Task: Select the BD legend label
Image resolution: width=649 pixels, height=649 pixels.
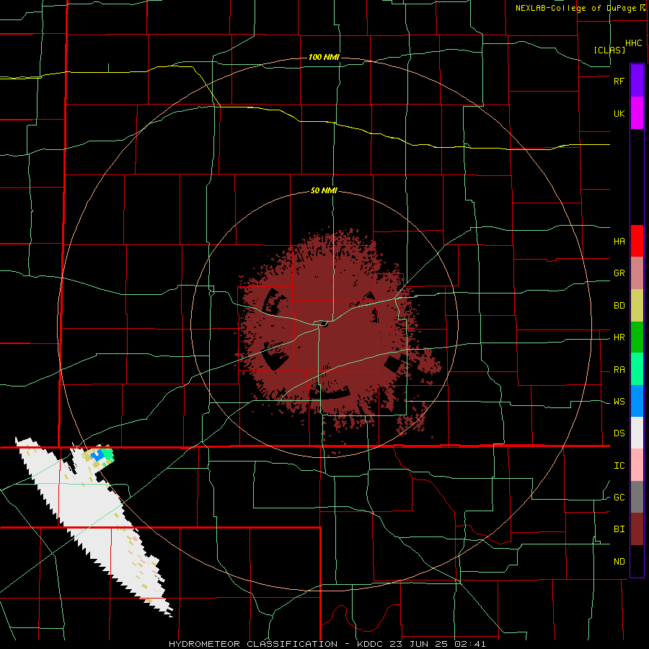Action: 619,306
